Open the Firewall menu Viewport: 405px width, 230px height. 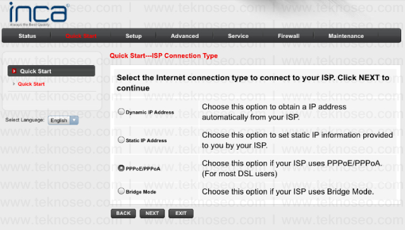[x=289, y=36]
